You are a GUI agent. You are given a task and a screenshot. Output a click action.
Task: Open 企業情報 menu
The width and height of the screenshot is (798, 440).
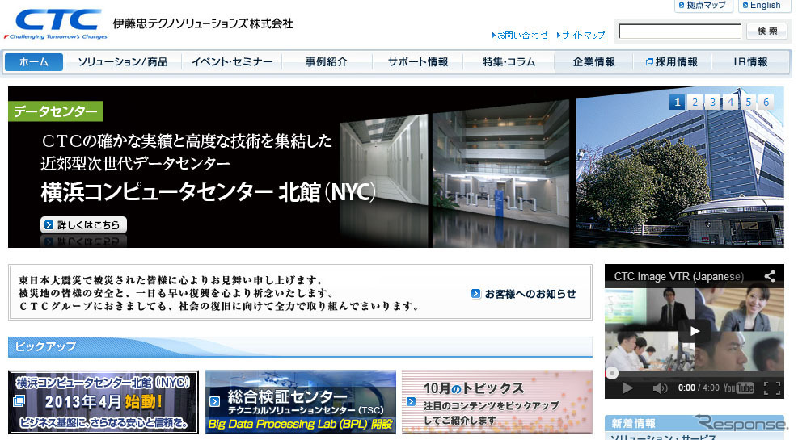pyautogui.click(x=594, y=62)
